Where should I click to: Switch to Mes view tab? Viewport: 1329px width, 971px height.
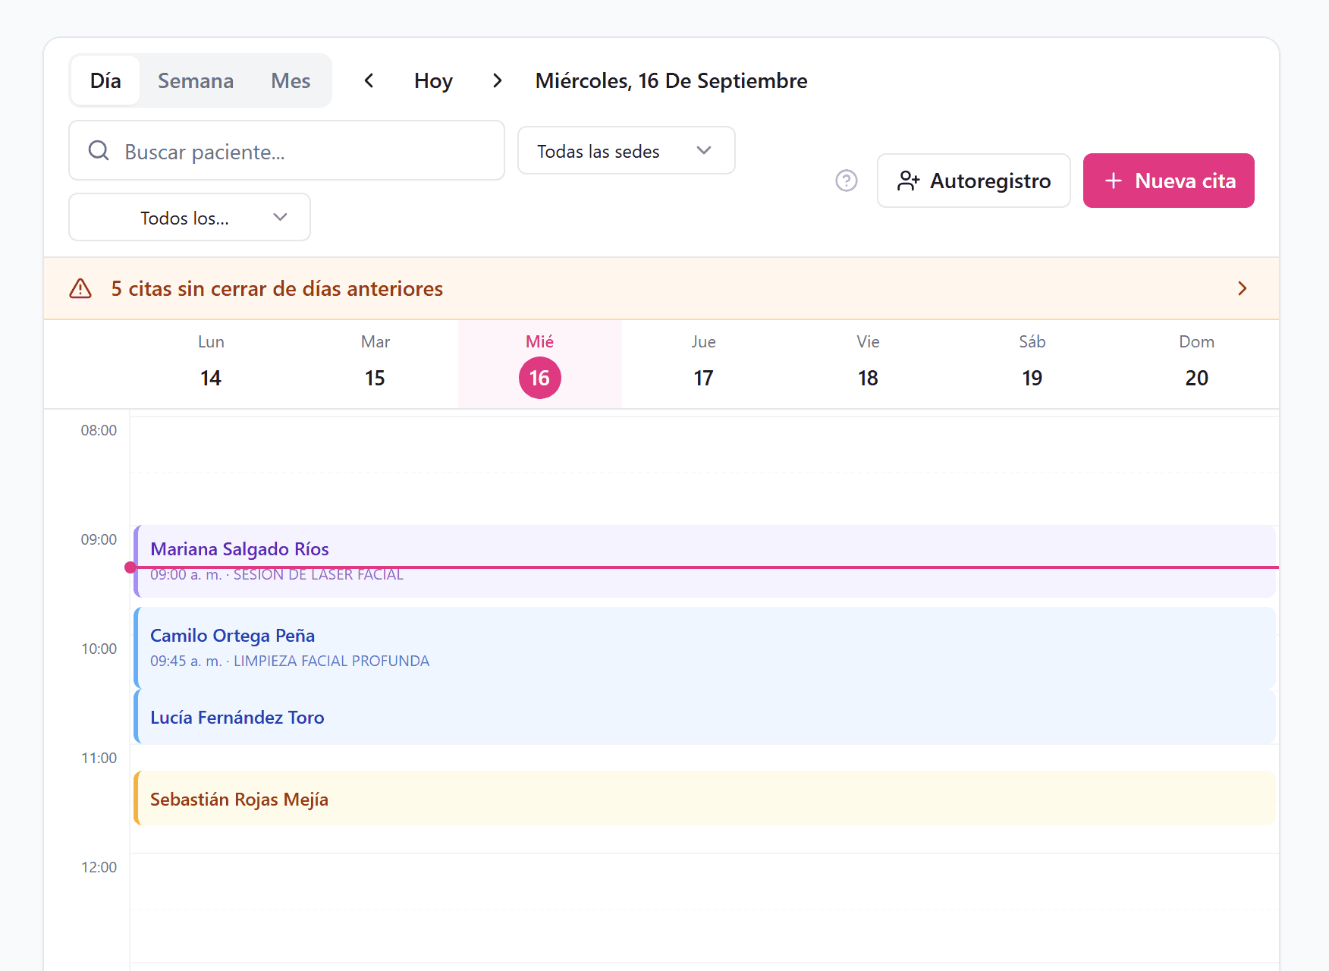291,80
